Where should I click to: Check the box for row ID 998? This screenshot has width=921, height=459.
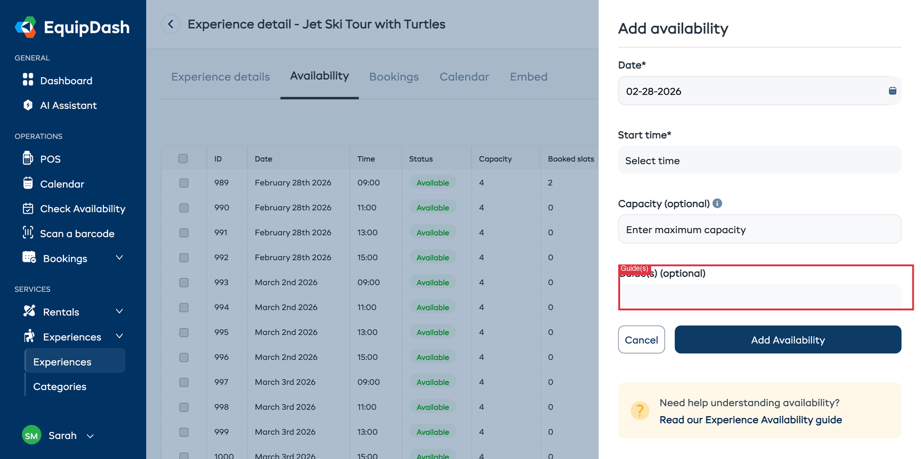pyautogui.click(x=184, y=407)
